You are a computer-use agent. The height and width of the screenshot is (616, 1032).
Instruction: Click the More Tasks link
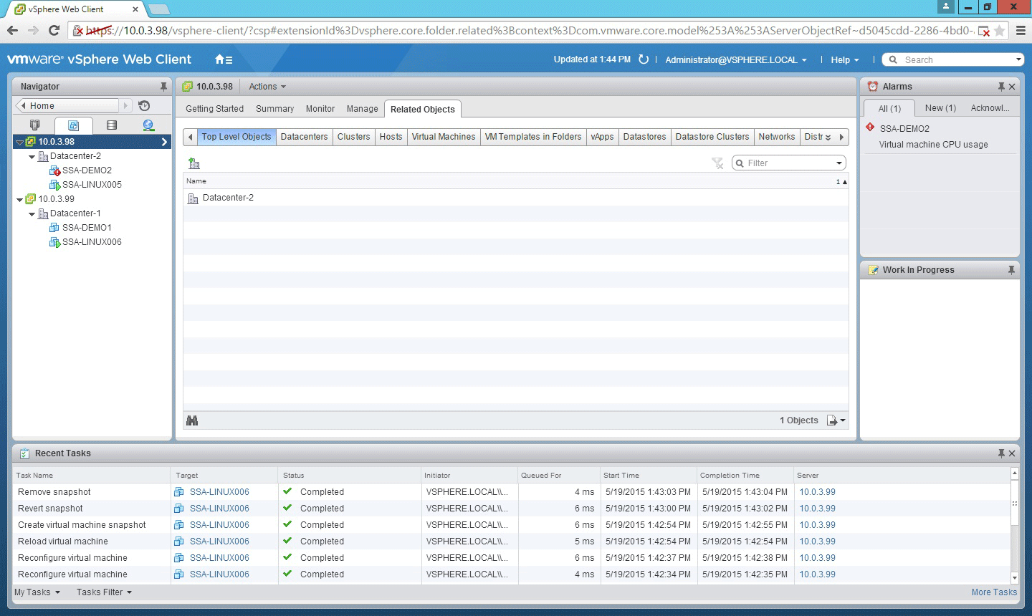tap(994, 592)
